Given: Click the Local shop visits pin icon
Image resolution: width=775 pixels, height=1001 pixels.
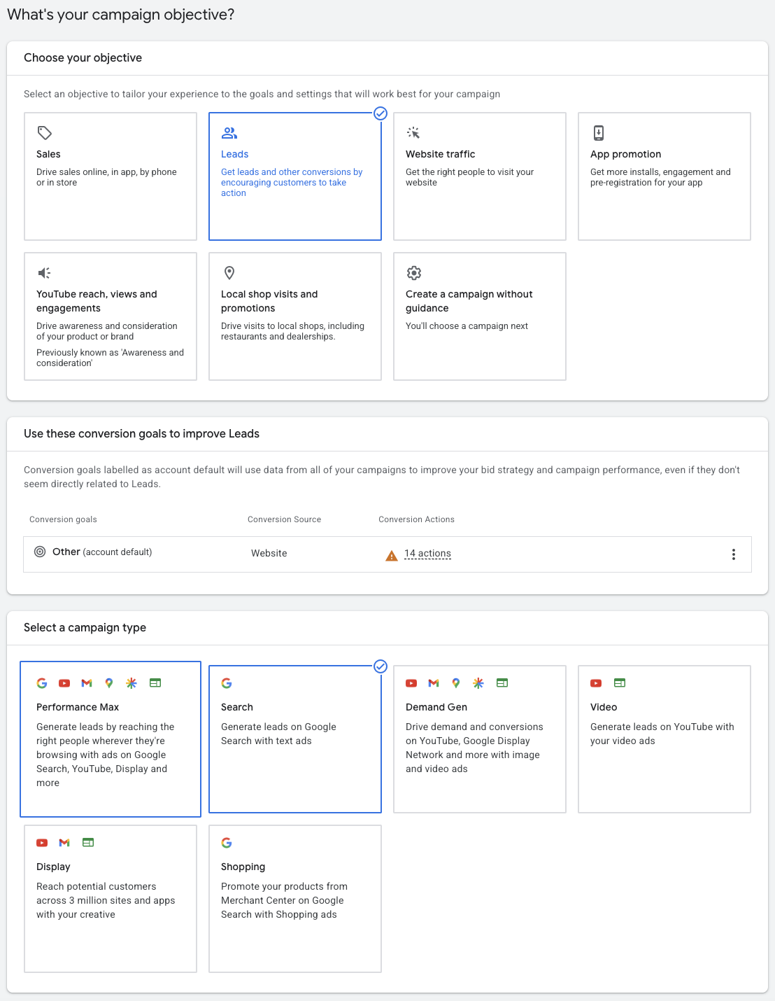Looking at the screenshot, I should click(x=229, y=273).
